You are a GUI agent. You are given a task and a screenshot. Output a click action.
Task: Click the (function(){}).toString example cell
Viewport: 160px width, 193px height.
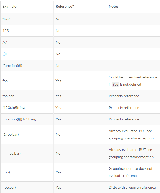pos(19,119)
